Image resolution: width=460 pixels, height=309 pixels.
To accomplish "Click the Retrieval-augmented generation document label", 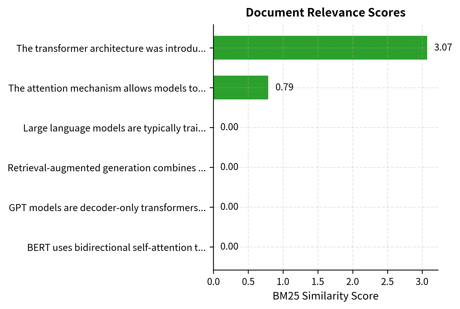I will 107,168.
